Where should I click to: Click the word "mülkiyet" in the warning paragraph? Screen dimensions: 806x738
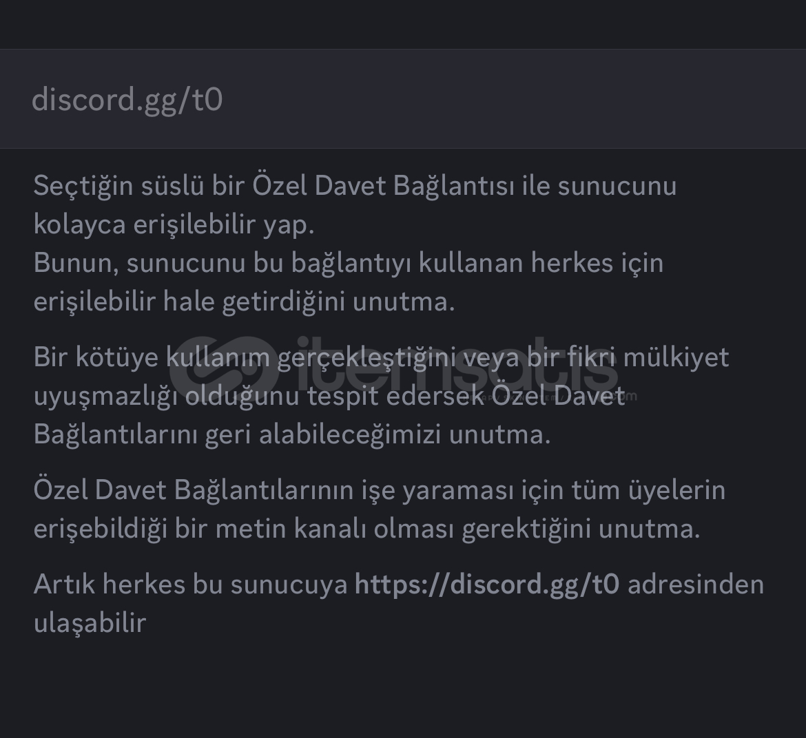pos(676,357)
